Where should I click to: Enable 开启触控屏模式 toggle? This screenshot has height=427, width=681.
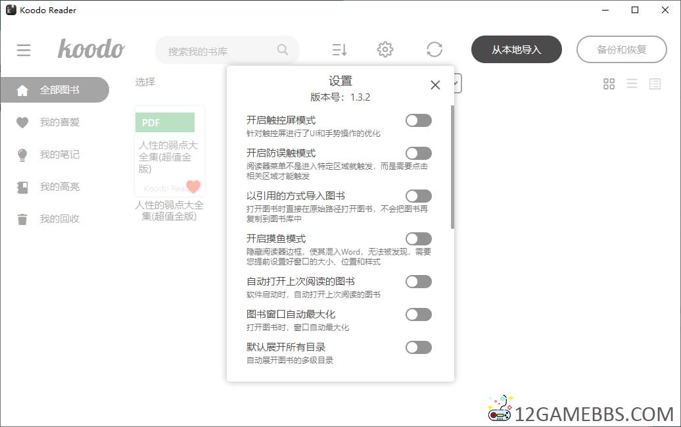418,120
